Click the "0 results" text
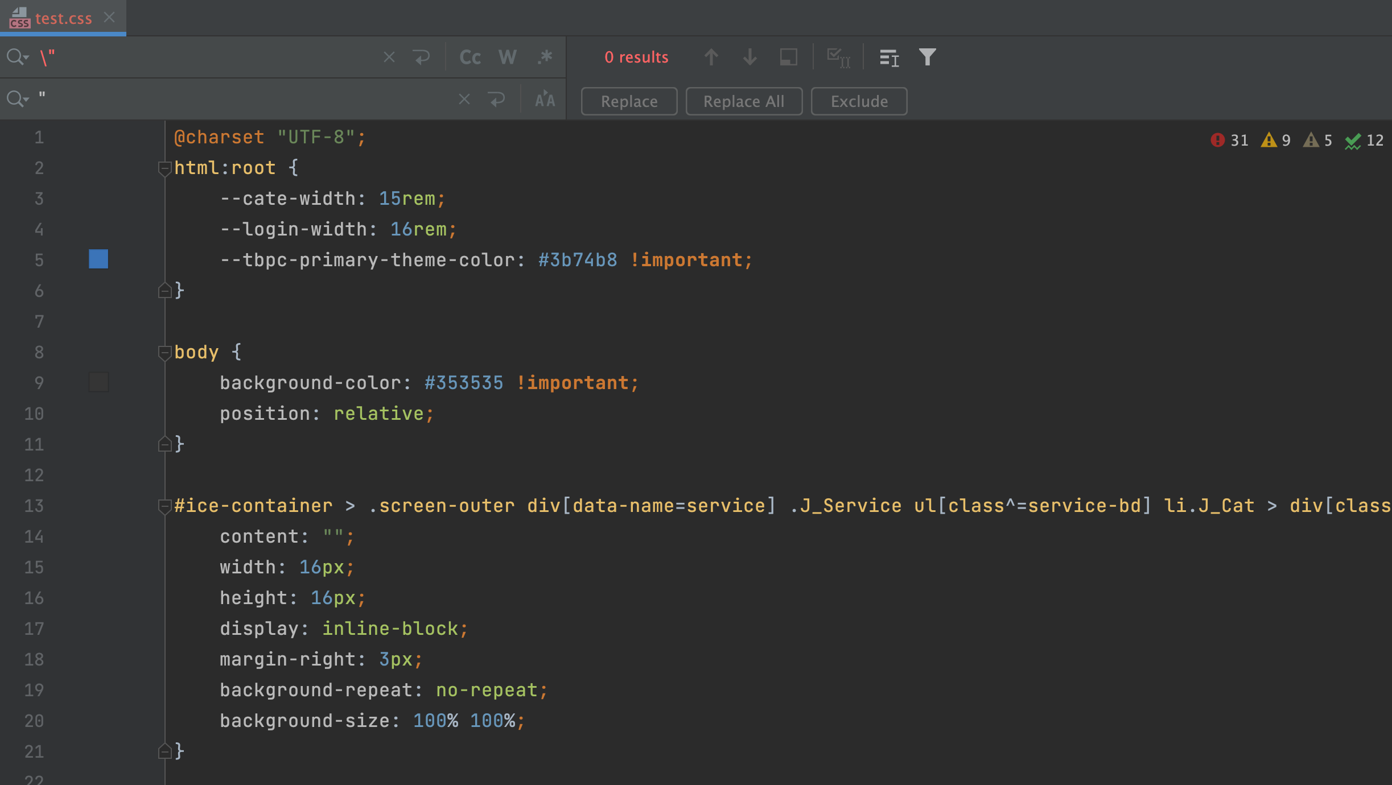 tap(636, 57)
